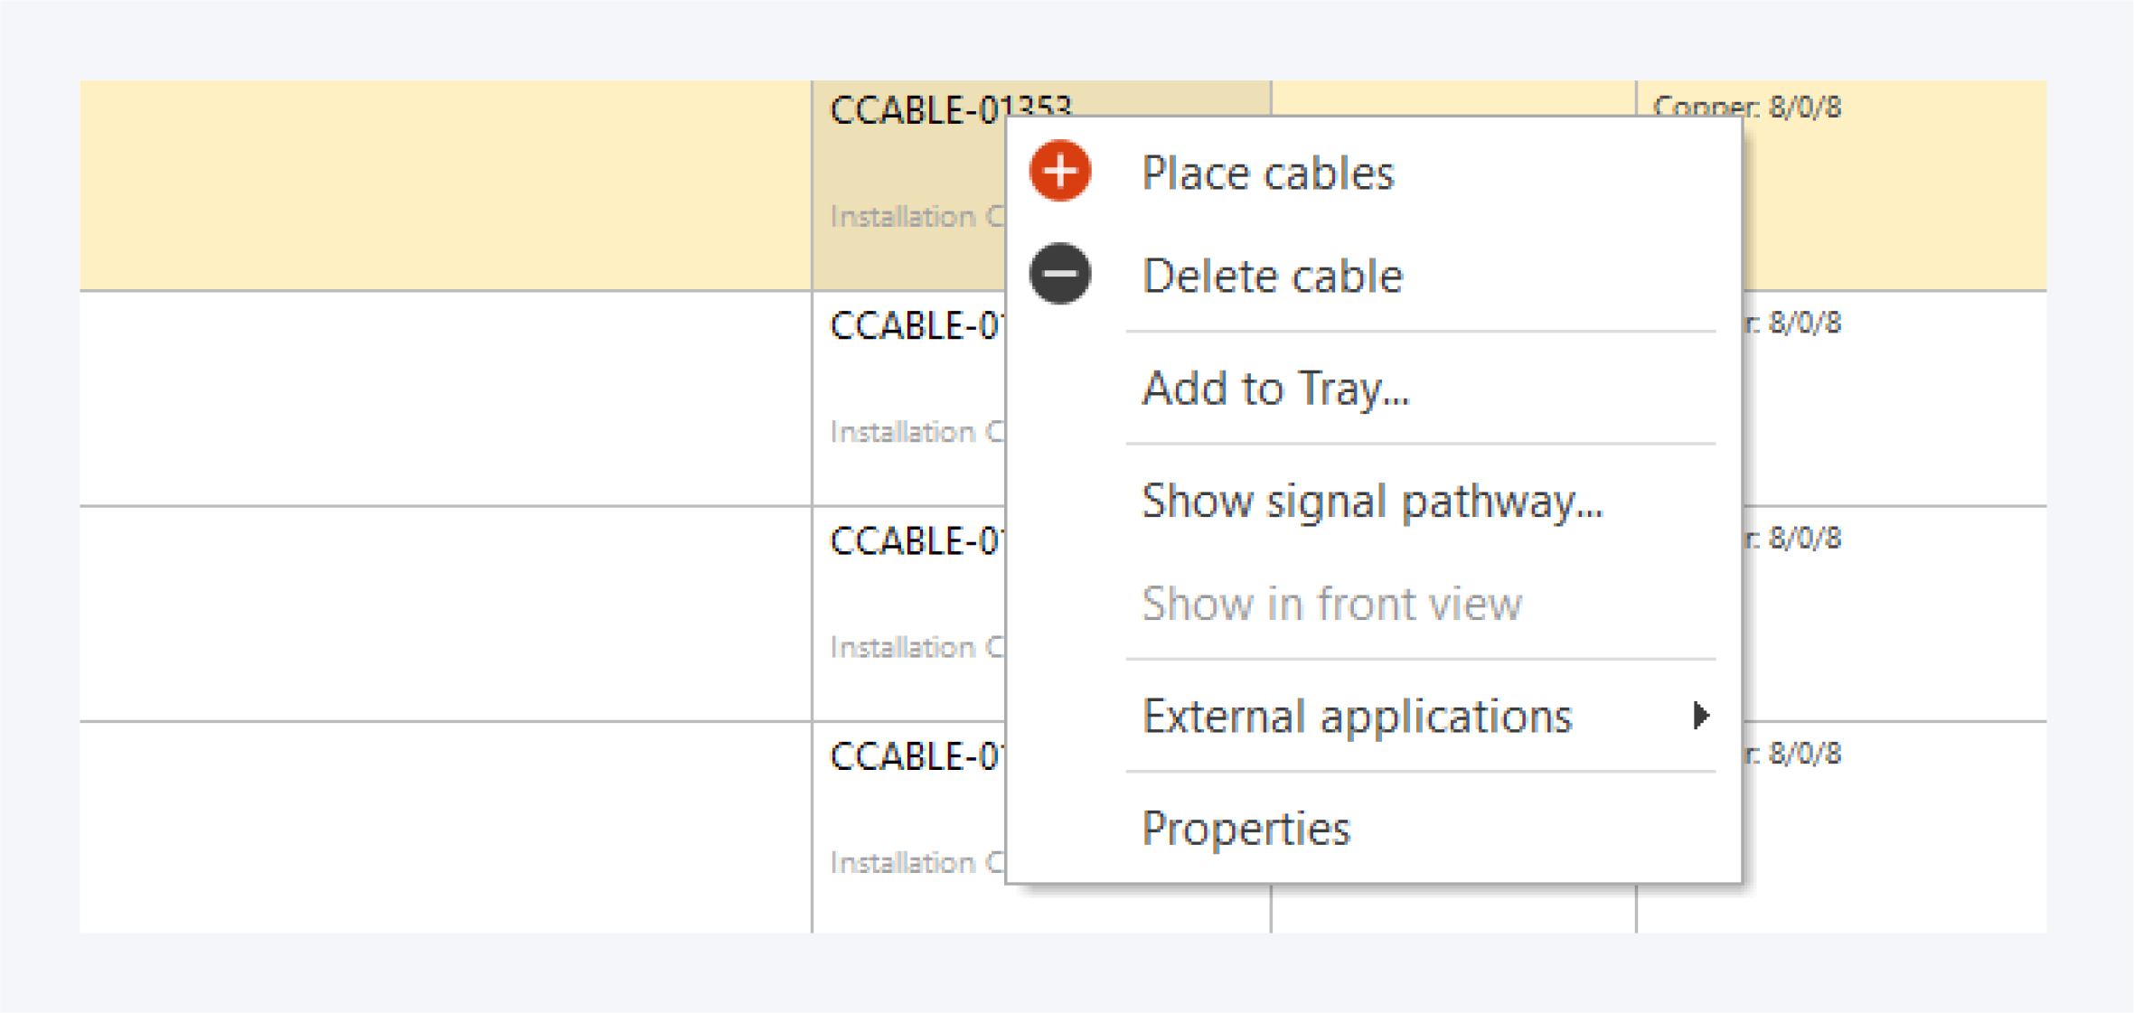The height and width of the screenshot is (1013, 2134).
Task: Open the Add to Tray dialog
Action: (1275, 389)
